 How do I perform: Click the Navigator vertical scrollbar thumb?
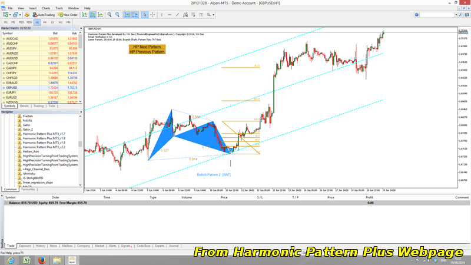80,144
